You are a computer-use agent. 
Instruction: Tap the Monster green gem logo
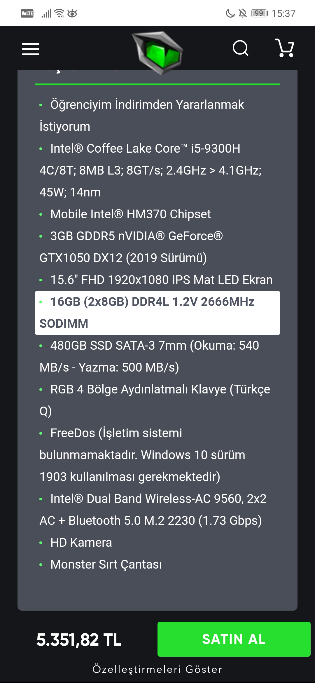(157, 53)
